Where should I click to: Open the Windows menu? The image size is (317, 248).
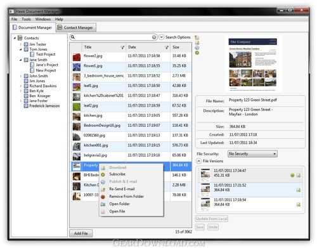[x=43, y=19]
